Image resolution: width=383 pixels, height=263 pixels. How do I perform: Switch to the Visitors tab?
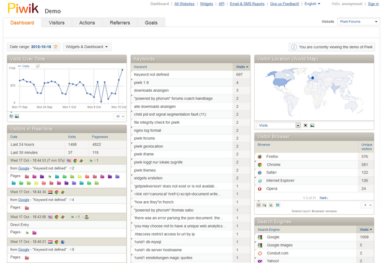click(56, 23)
